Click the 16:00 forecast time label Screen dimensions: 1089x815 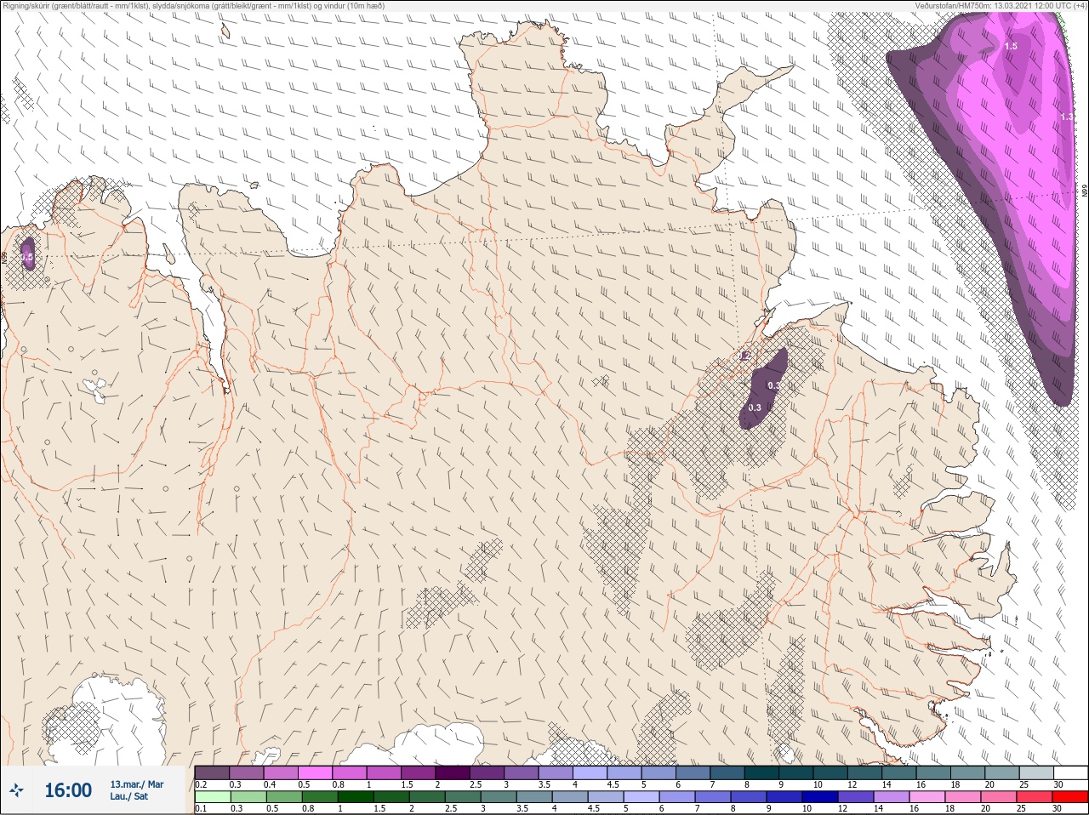(x=68, y=790)
